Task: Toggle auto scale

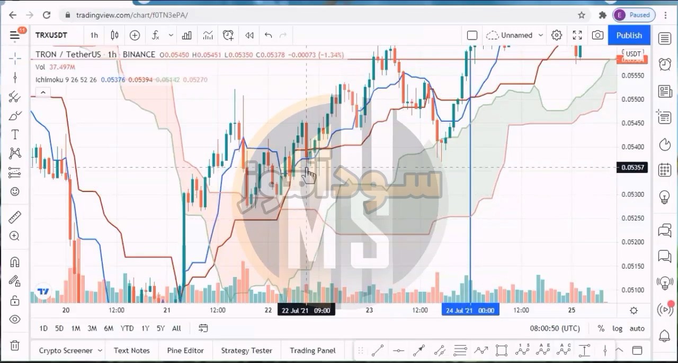Action: pyautogui.click(x=637, y=329)
